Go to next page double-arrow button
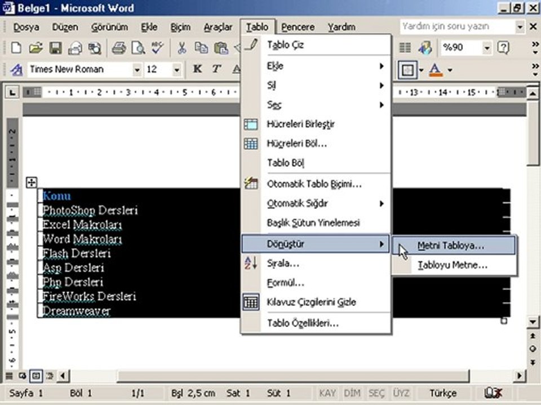The image size is (541, 405). pos(533,362)
